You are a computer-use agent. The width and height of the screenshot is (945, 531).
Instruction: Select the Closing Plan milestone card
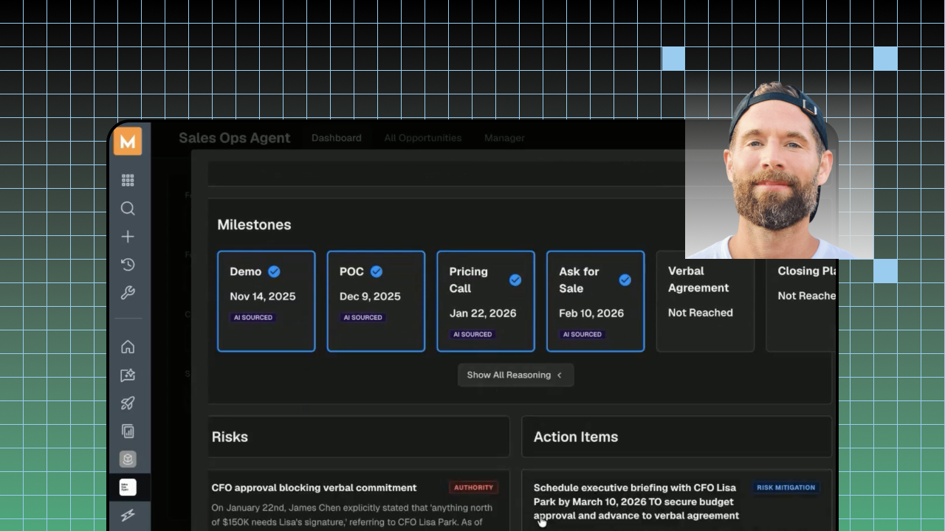802,301
